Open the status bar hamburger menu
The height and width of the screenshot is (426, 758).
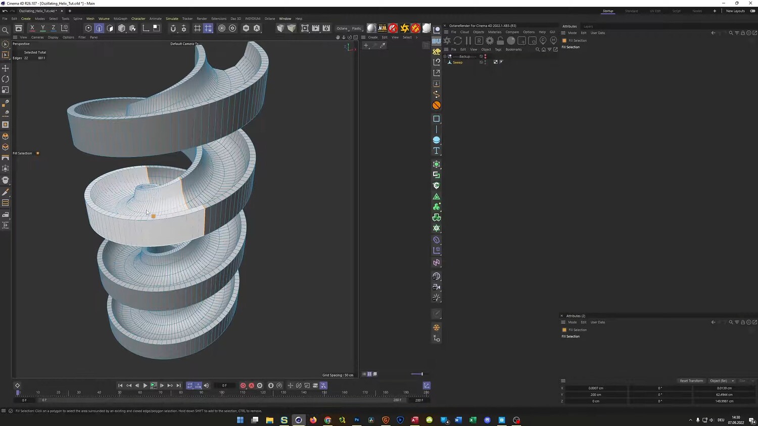[4, 411]
